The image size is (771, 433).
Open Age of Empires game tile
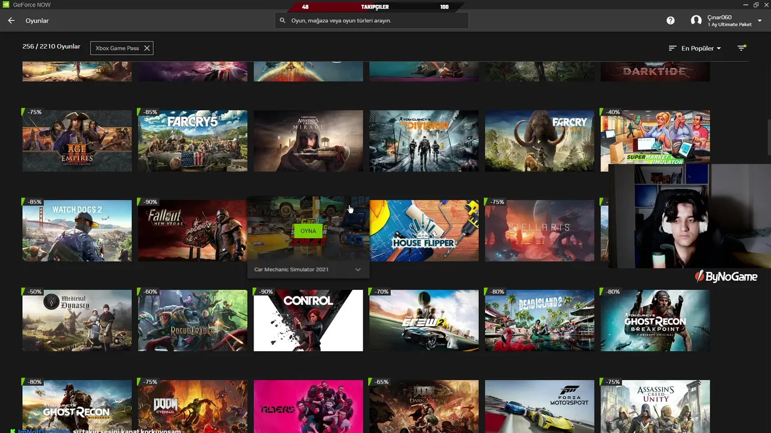[x=77, y=141]
